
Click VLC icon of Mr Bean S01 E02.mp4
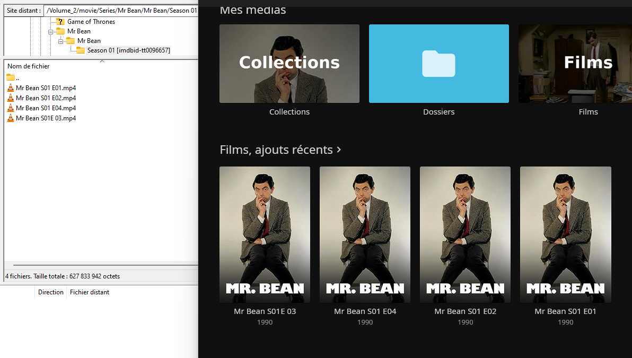[11, 98]
